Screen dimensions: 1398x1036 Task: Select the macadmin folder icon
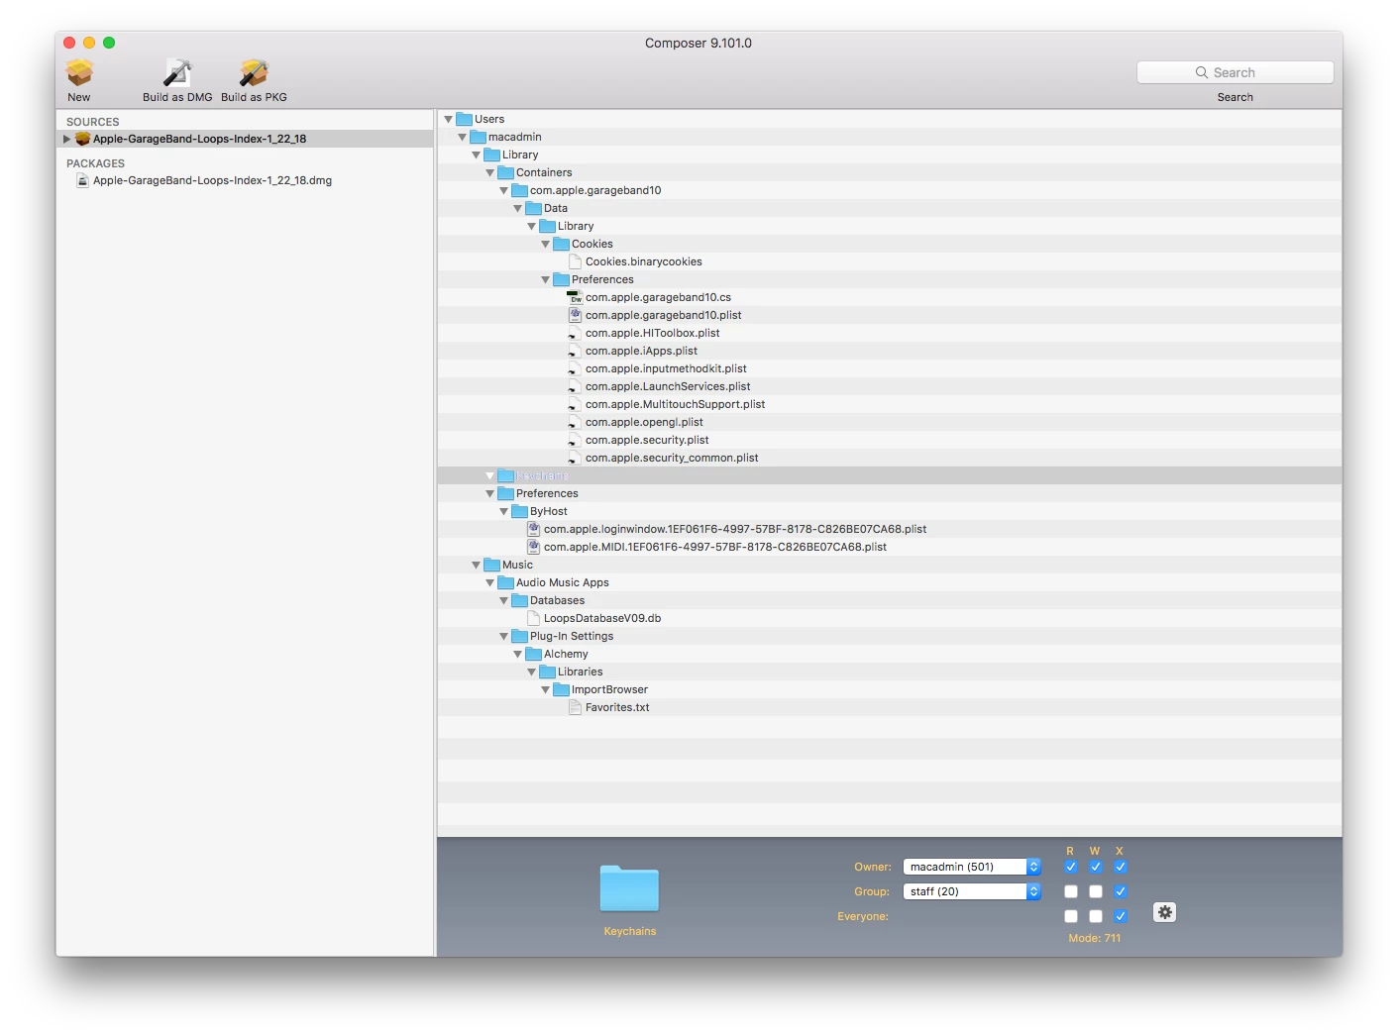478,137
